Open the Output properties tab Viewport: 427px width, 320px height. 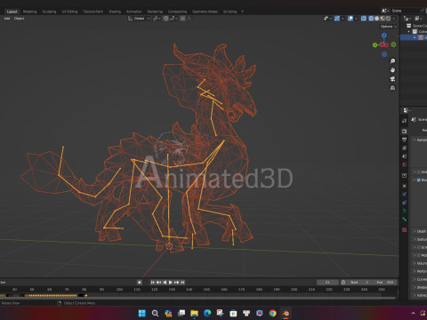(405, 140)
